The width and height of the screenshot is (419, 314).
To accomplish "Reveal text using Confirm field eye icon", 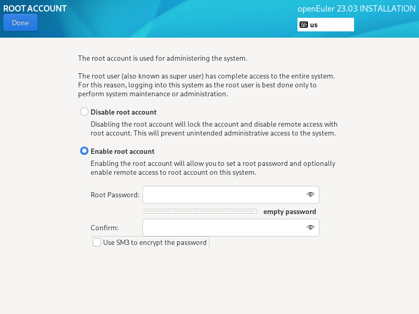I will pos(311,228).
